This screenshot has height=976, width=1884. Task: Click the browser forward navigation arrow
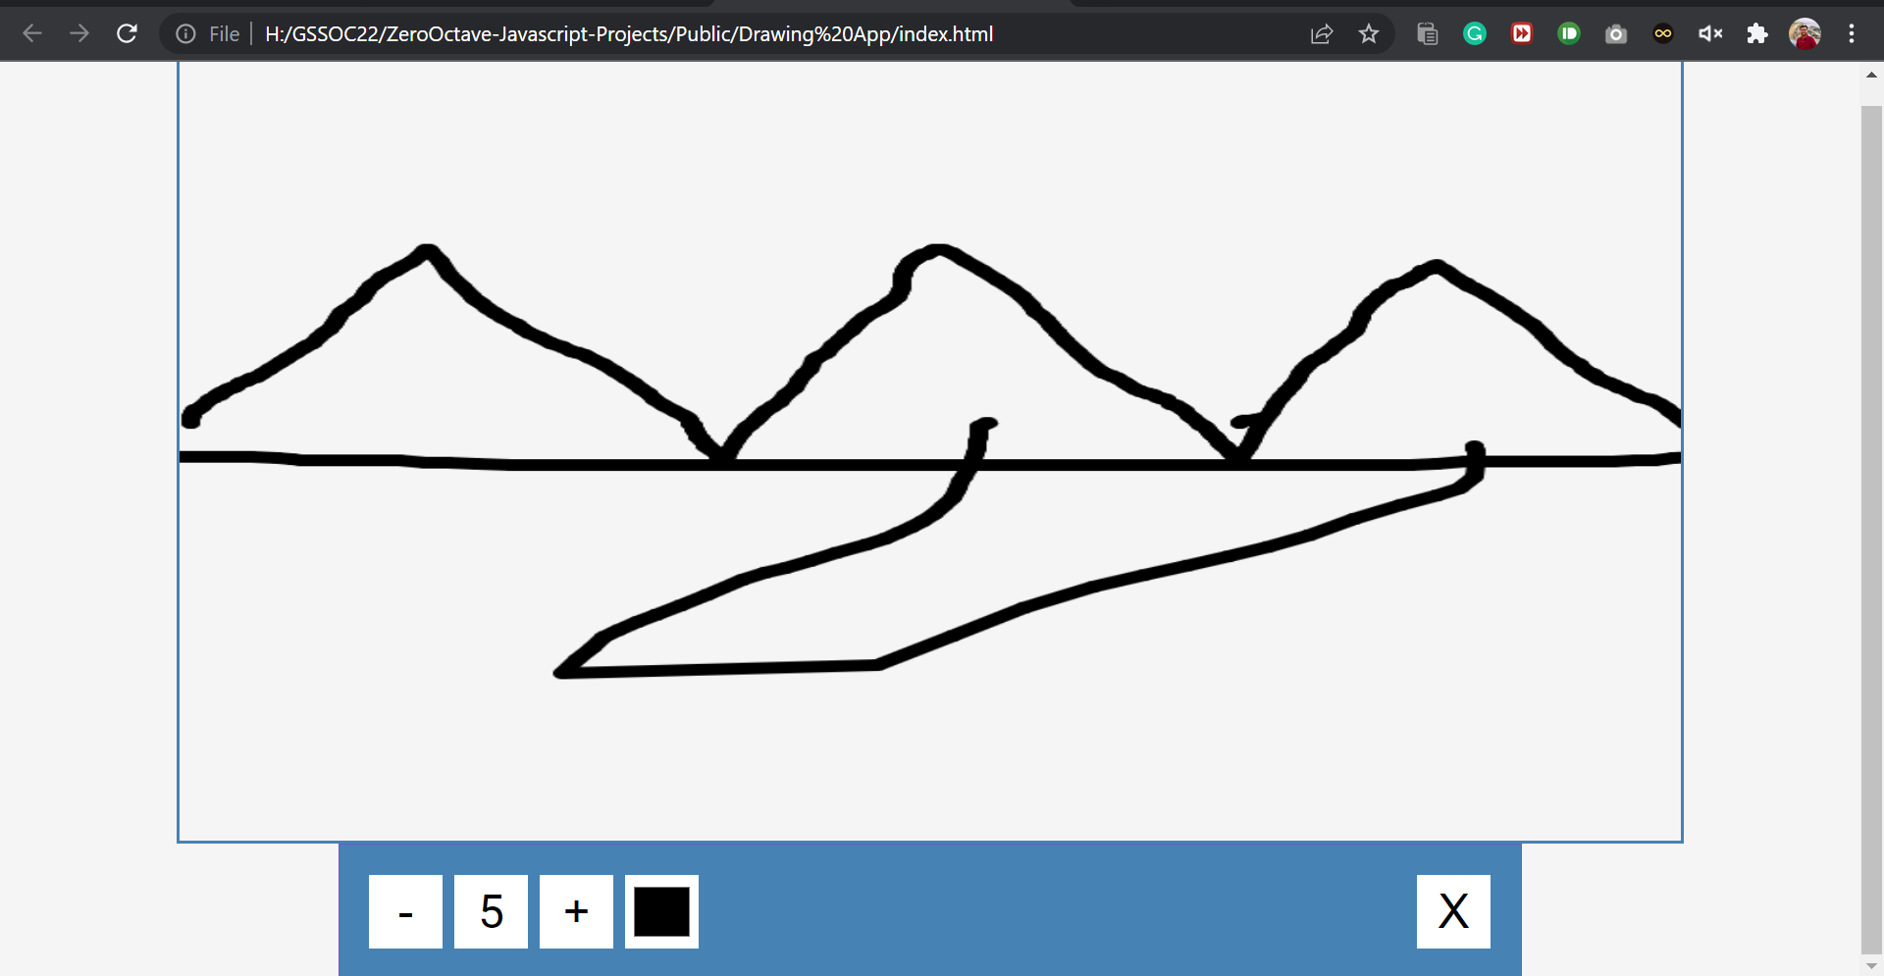click(79, 32)
